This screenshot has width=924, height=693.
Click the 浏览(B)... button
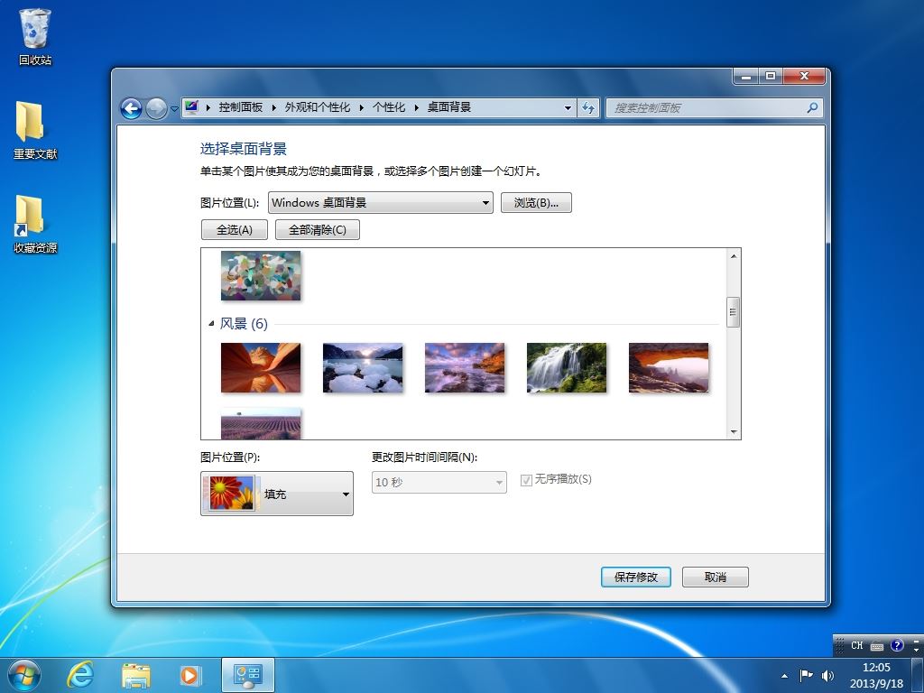tap(536, 203)
